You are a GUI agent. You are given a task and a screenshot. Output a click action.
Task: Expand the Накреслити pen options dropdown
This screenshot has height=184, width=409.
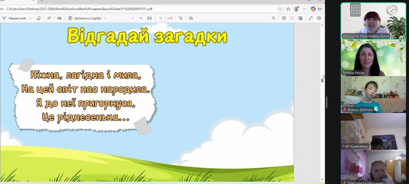point(30,18)
